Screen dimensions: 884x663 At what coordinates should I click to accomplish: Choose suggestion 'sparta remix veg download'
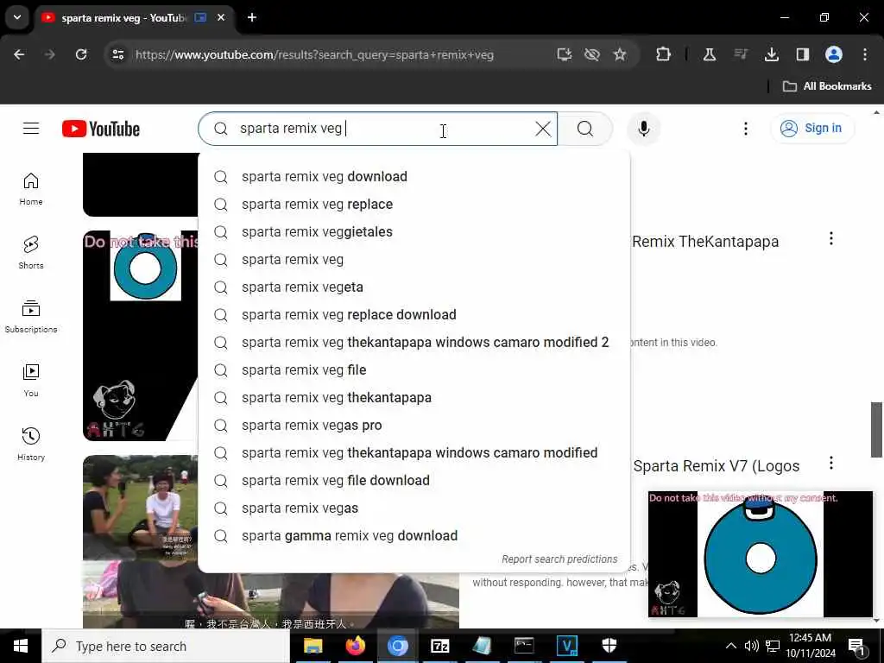pos(414,176)
